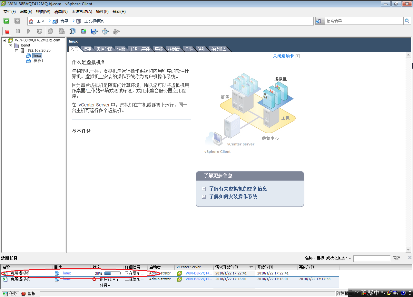Click the forward navigation arrow
The image size is (413, 297).
point(17,21)
